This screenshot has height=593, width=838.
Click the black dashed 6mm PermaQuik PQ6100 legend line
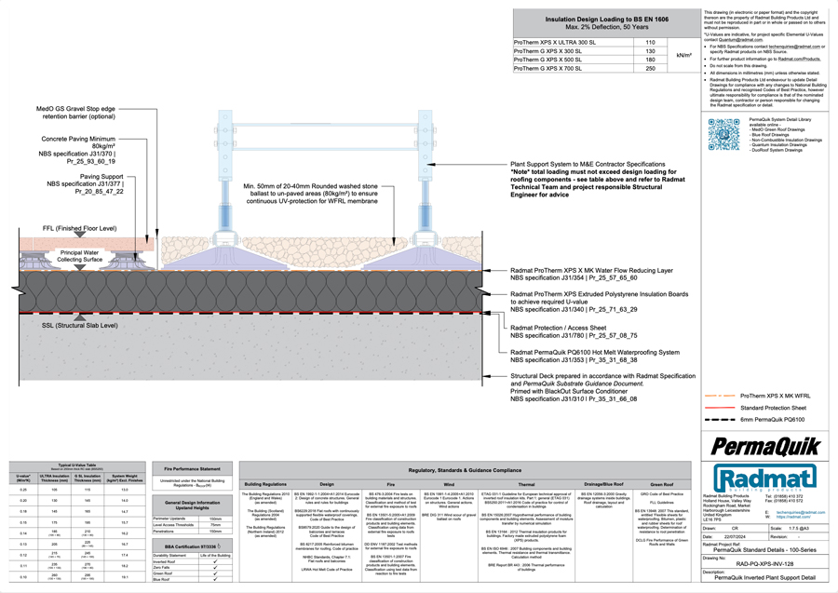[x=723, y=420]
